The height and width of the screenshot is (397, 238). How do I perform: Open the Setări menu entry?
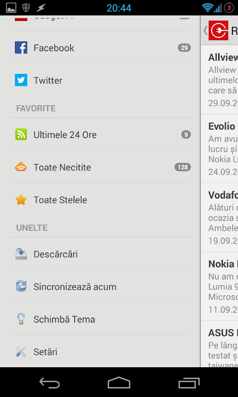coord(101,352)
